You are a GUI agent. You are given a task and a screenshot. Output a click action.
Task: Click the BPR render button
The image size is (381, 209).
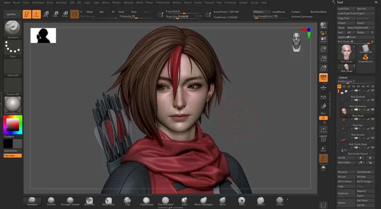pyautogui.click(x=323, y=25)
